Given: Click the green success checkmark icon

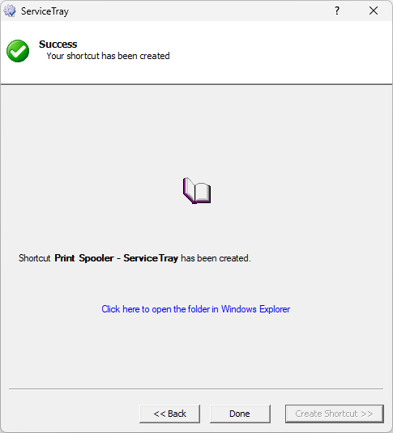Looking at the screenshot, I should (x=18, y=51).
